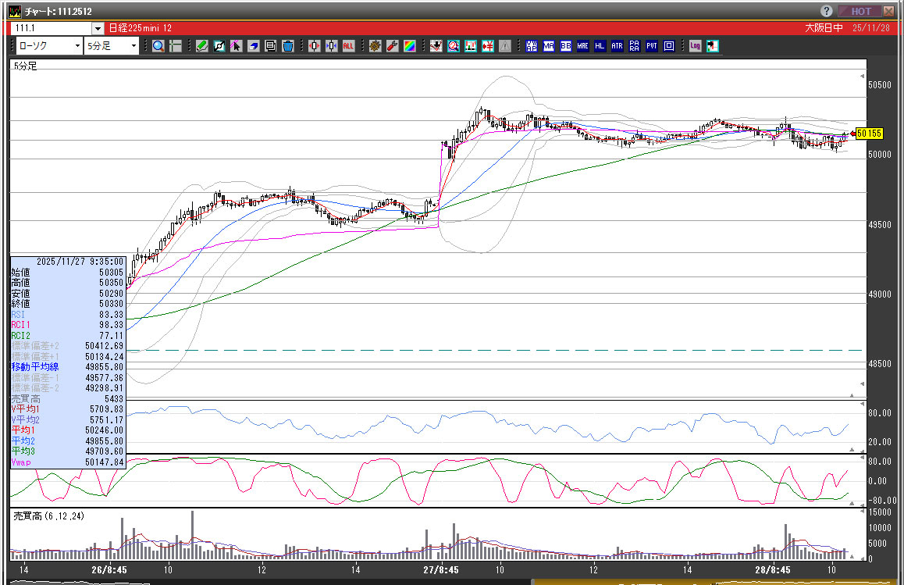The height and width of the screenshot is (585, 904).
Task: Toggle the ATR indicator button
Action: [x=617, y=46]
